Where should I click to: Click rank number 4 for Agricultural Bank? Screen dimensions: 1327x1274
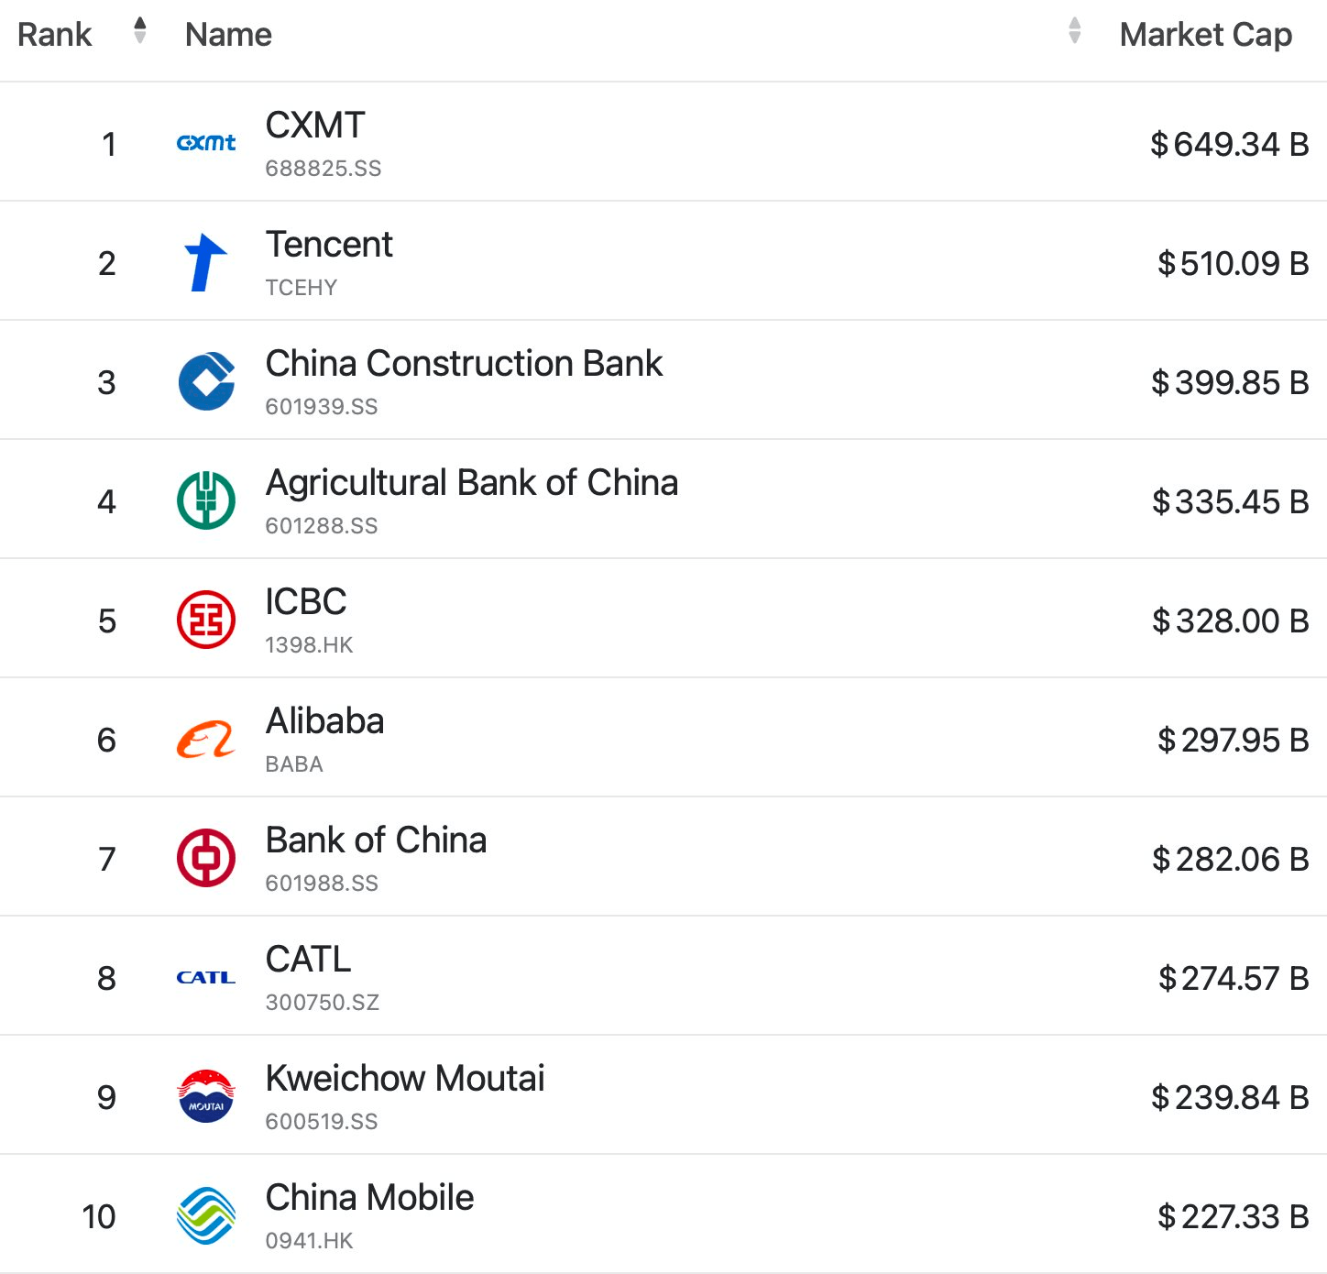(x=107, y=501)
